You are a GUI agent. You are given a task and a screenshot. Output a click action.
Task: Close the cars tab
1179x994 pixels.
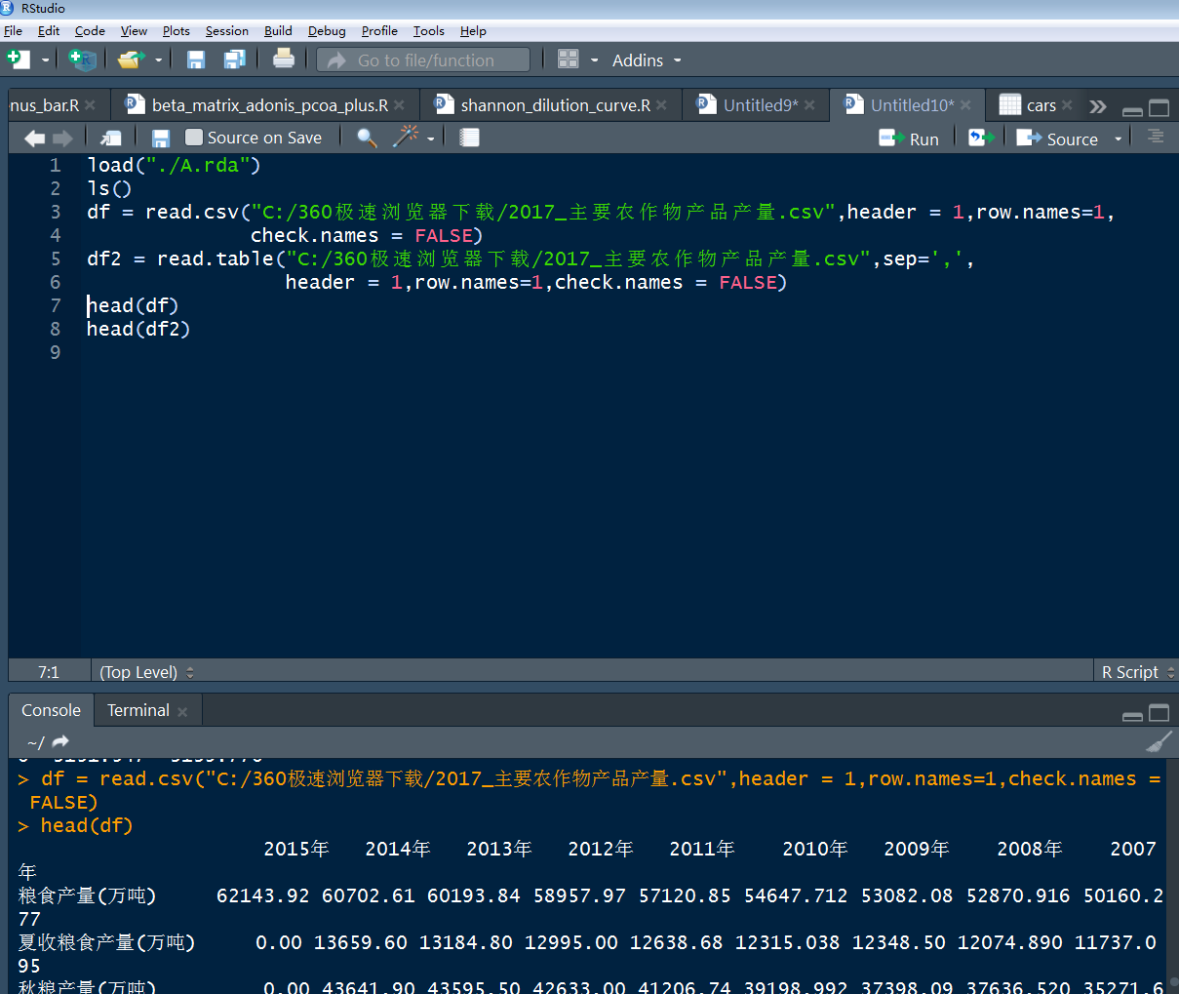click(x=1067, y=105)
